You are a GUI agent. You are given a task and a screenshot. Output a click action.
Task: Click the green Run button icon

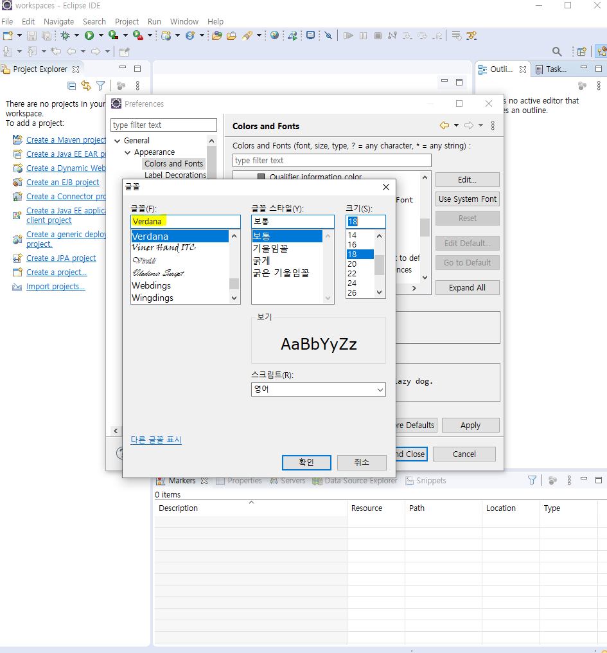(x=89, y=36)
